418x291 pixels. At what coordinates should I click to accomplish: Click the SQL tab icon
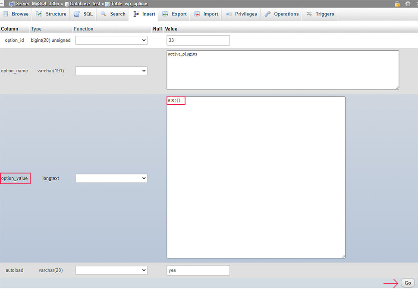(77, 14)
